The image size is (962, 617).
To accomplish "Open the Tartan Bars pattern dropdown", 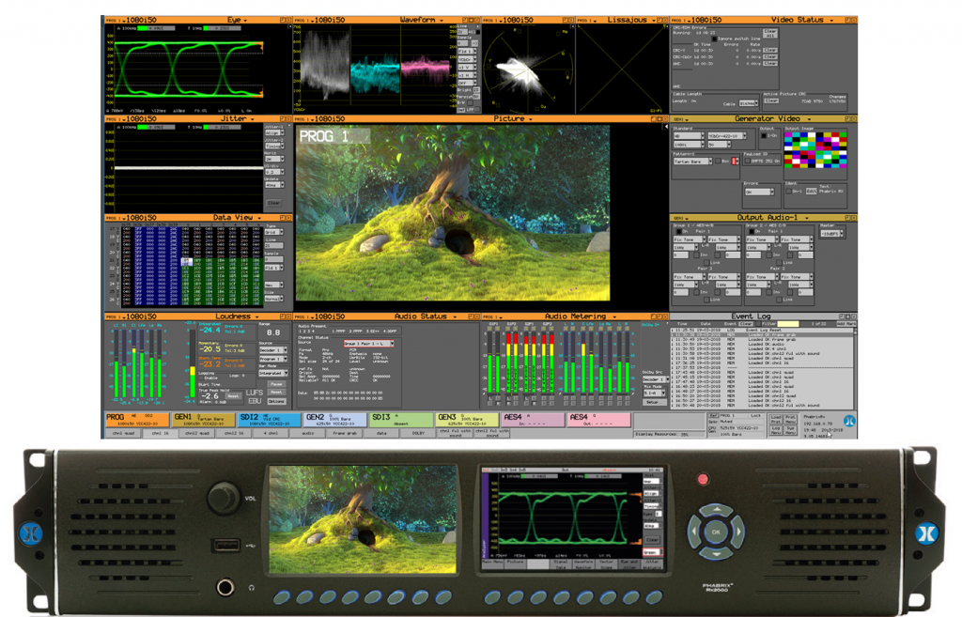I will 692,162.
